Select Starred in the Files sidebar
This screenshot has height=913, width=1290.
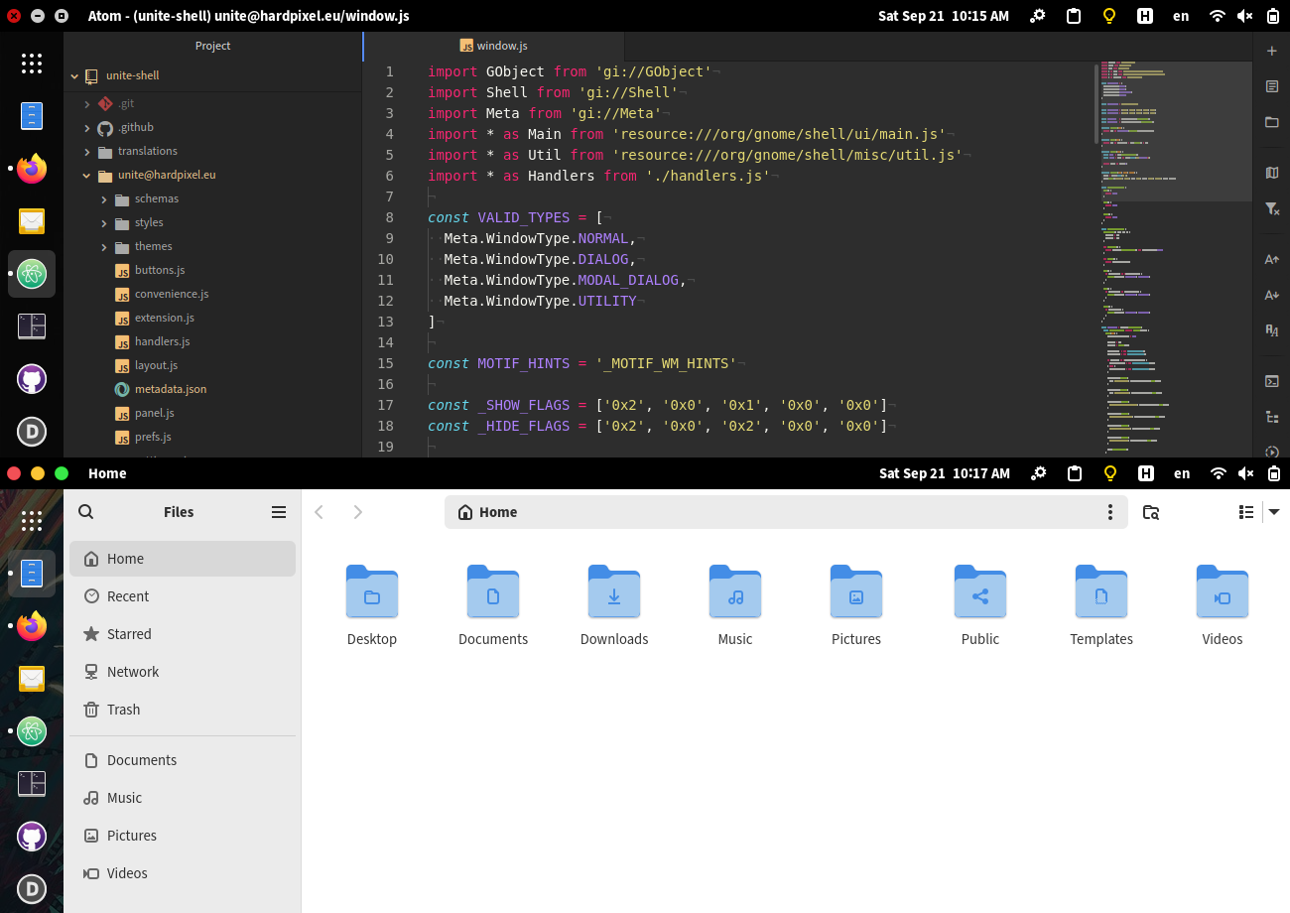click(x=129, y=634)
